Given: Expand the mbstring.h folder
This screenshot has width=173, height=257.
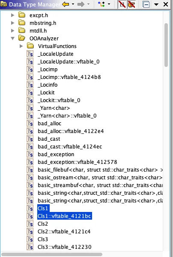Looking at the screenshot, I should 12,23.
